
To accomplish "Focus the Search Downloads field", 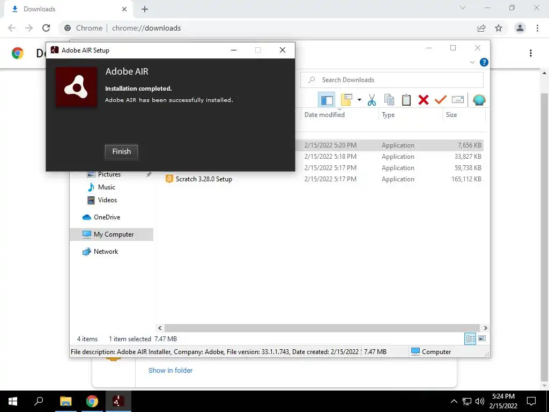I will click(392, 80).
